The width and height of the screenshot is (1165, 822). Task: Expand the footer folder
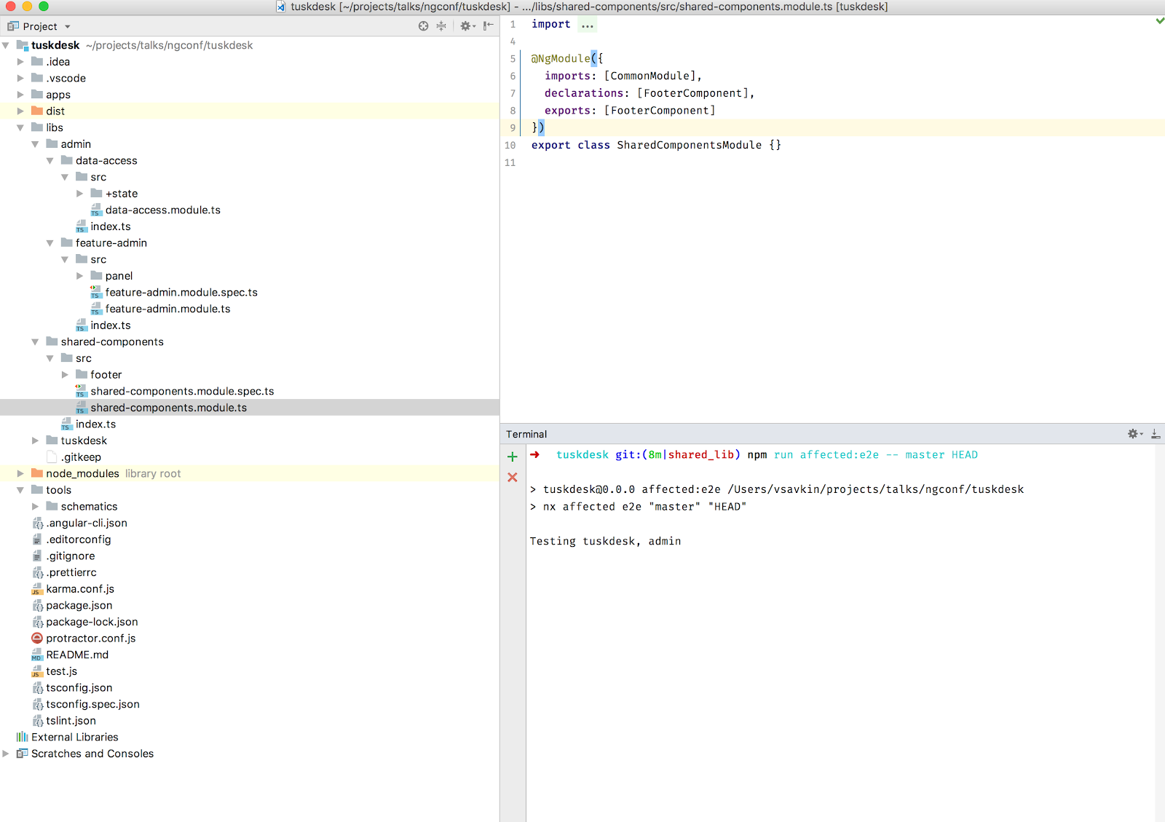pos(66,374)
